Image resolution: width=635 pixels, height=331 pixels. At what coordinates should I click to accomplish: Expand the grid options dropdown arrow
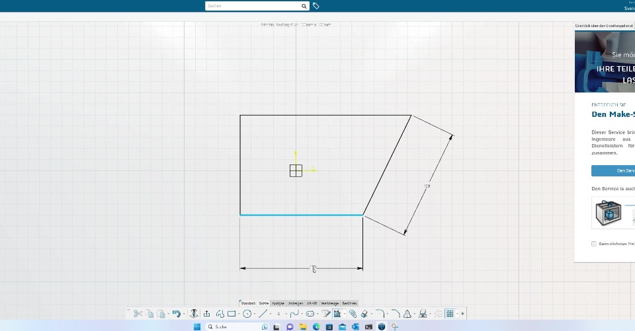tap(457, 314)
